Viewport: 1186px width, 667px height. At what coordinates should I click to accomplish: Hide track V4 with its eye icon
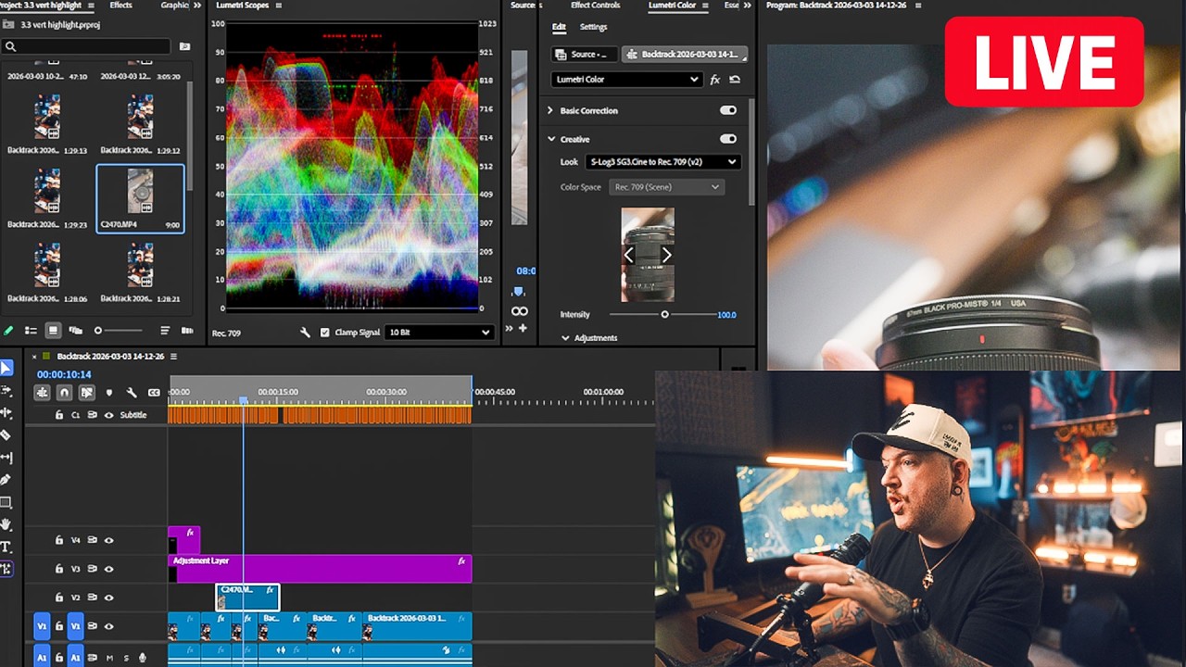[x=108, y=540]
